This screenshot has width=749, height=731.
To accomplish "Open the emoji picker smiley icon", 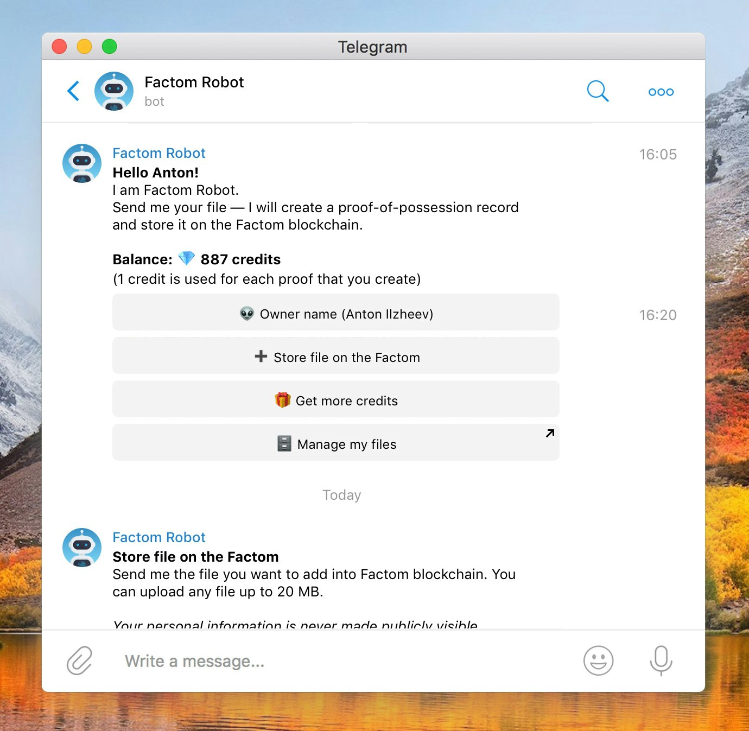I will pos(598,660).
